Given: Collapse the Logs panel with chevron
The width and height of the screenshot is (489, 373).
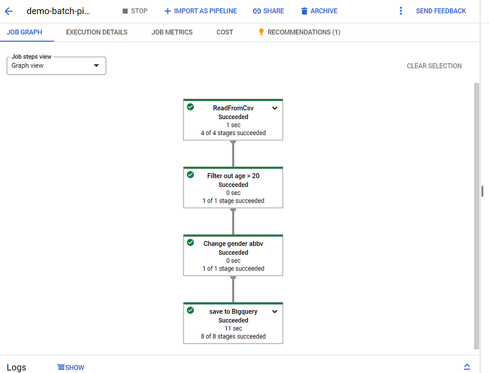Looking at the screenshot, I should [467, 367].
